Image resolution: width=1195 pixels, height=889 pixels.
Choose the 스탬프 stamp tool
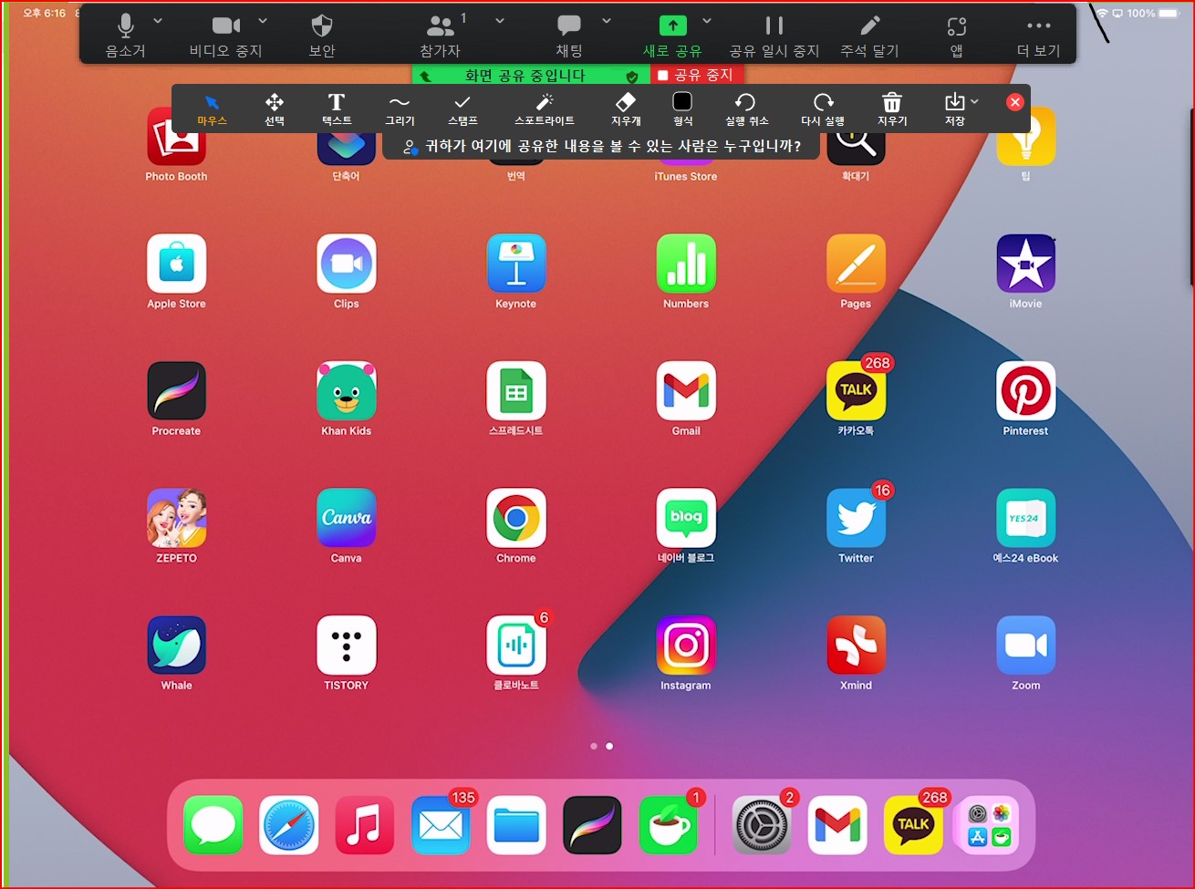tap(462, 109)
